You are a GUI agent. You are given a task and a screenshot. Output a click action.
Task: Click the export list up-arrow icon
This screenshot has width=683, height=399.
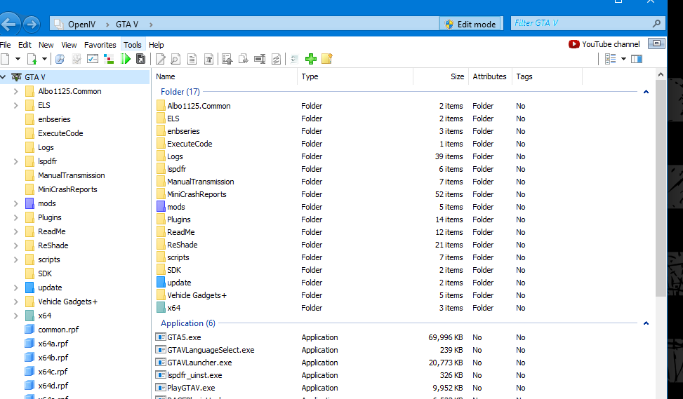coord(227,59)
